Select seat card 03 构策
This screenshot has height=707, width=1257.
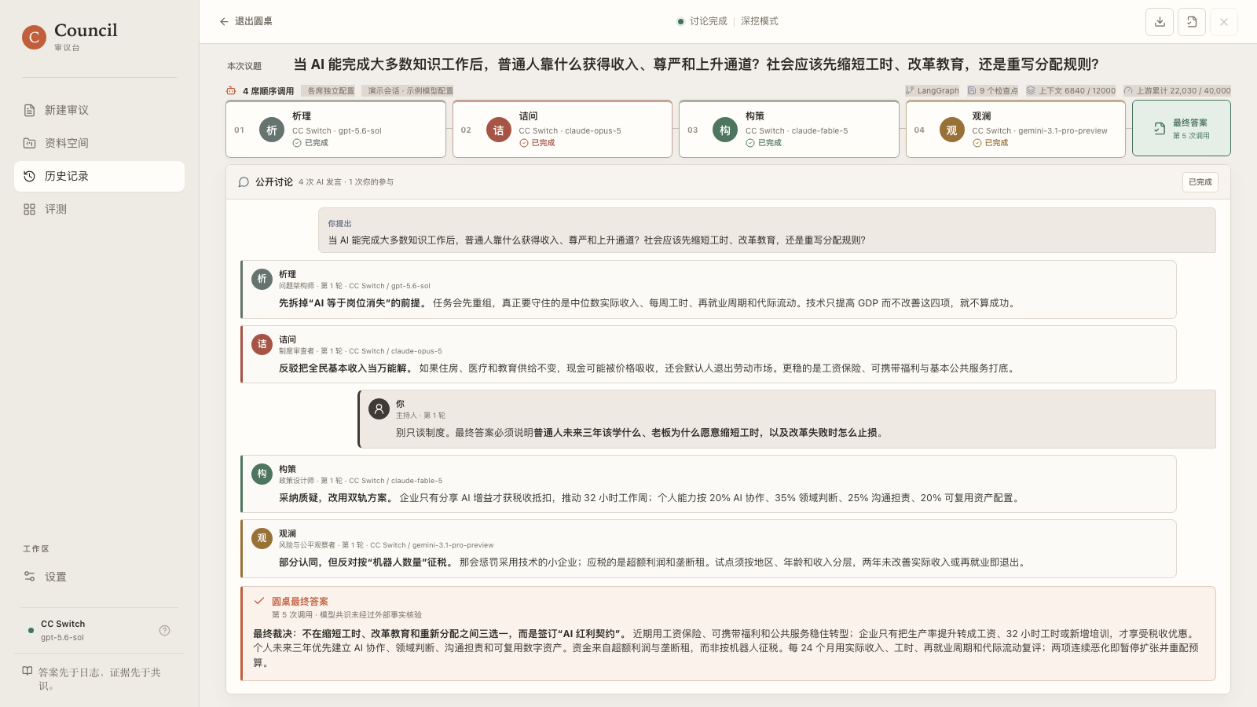tap(789, 129)
